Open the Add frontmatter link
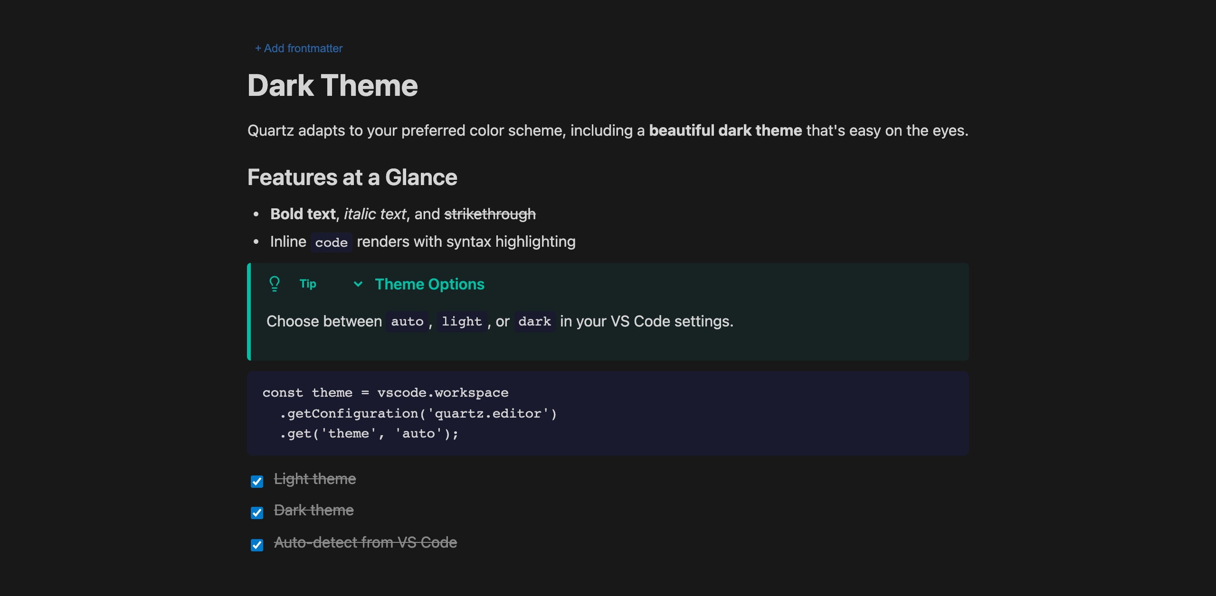Screen dimensions: 1216x596 299,48
